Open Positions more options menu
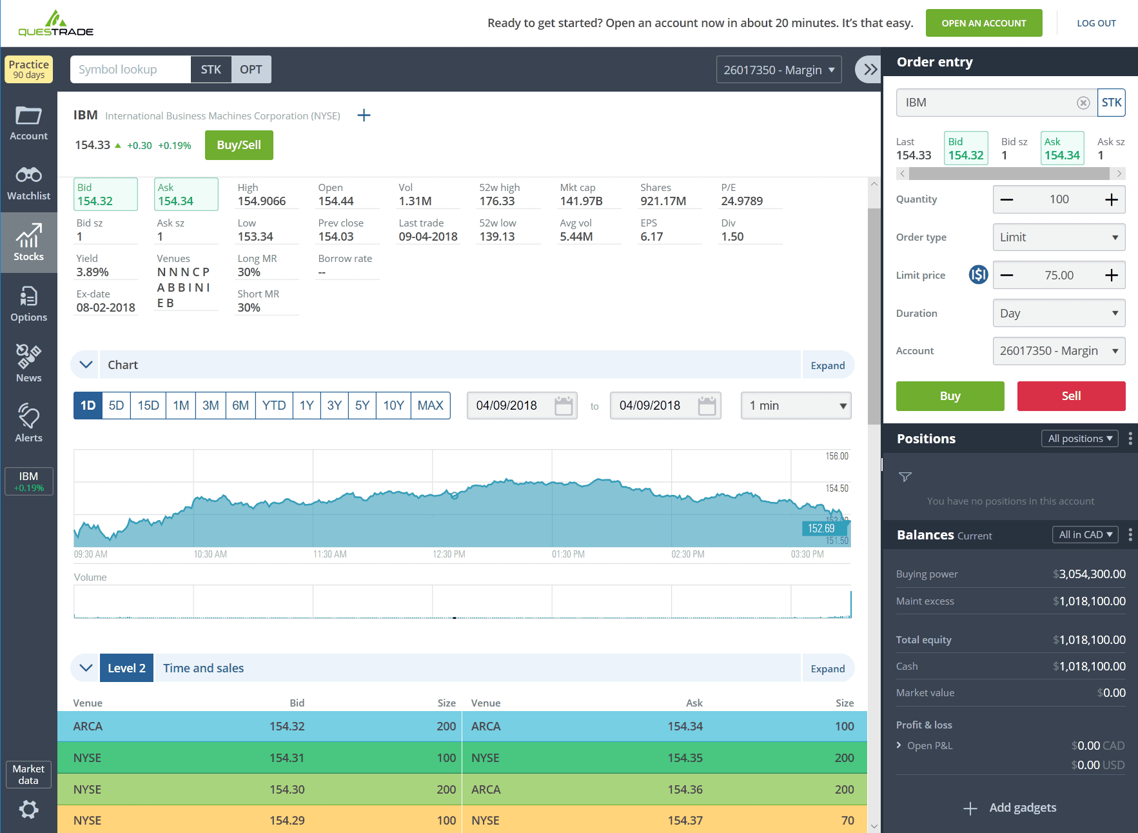1138x833 pixels. coord(1130,439)
